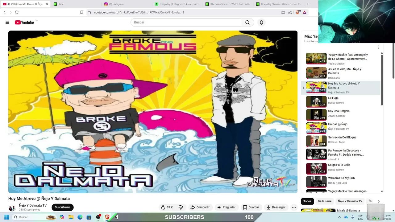This screenshot has height=222, width=395.
Task: Go to the YouTube home logo
Action: (24, 23)
